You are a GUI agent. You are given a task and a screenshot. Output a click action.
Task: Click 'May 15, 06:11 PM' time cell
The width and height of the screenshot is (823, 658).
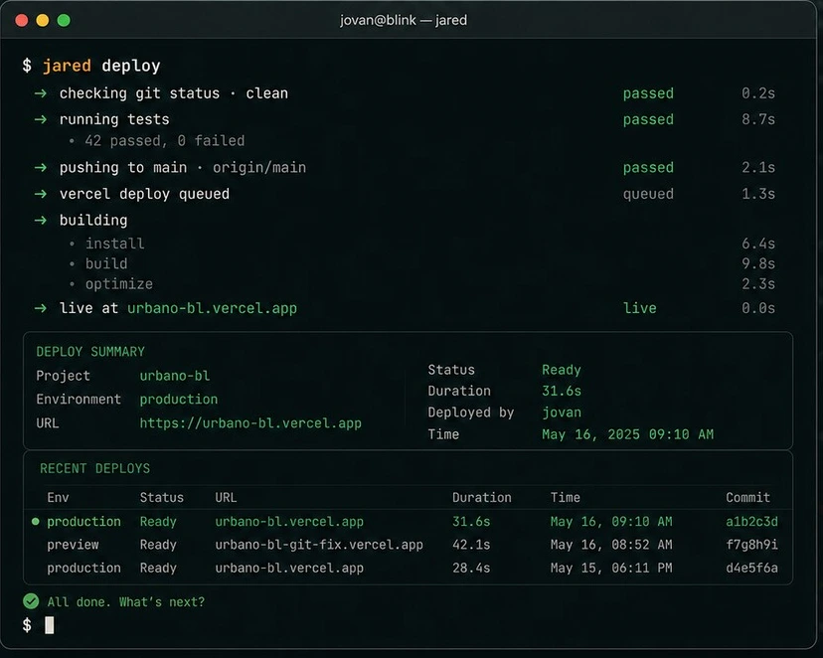[611, 568]
